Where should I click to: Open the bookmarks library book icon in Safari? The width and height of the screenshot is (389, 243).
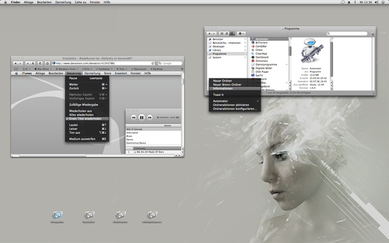click(x=16, y=69)
